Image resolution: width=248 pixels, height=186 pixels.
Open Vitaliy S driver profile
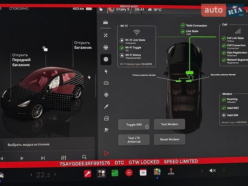[119, 10]
